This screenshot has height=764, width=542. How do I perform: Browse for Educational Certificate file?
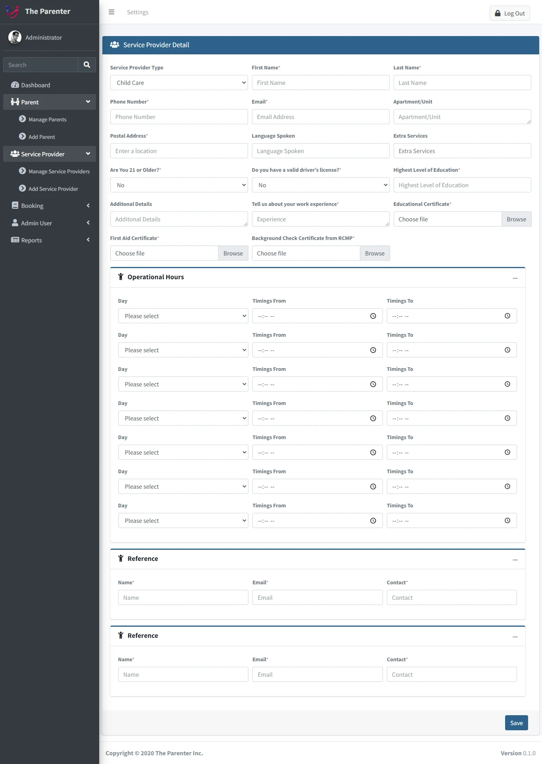coord(516,219)
